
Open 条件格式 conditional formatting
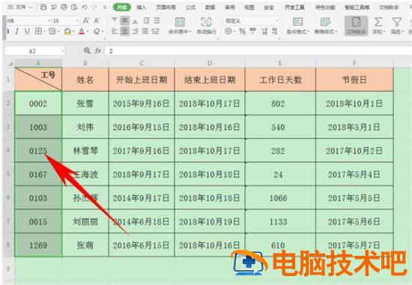click(x=298, y=25)
